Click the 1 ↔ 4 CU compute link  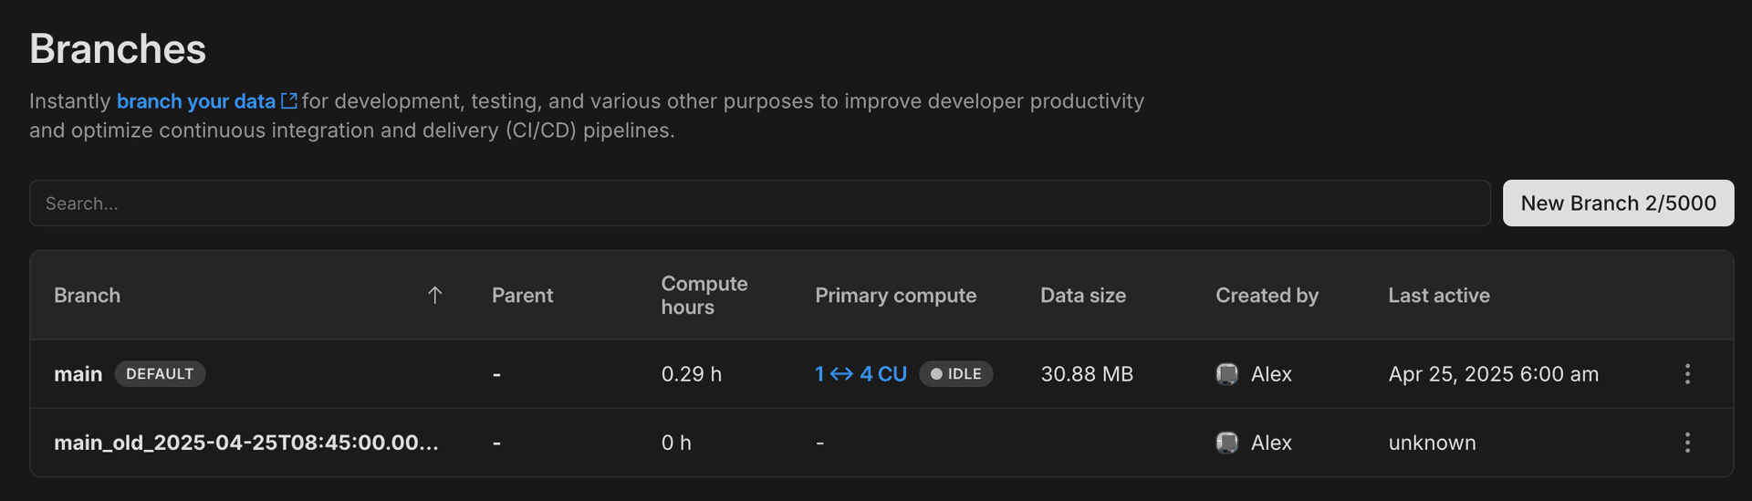[860, 374]
